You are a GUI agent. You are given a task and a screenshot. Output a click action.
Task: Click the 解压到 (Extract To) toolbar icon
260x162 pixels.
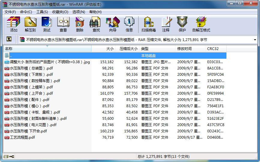tap(30, 22)
